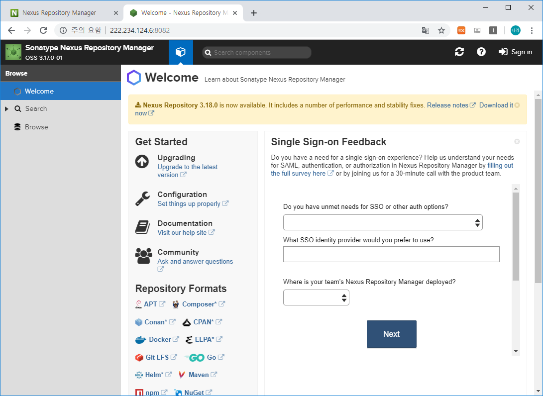Close the Single Sign-on Feedback panel
543x396 pixels.
click(517, 142)
